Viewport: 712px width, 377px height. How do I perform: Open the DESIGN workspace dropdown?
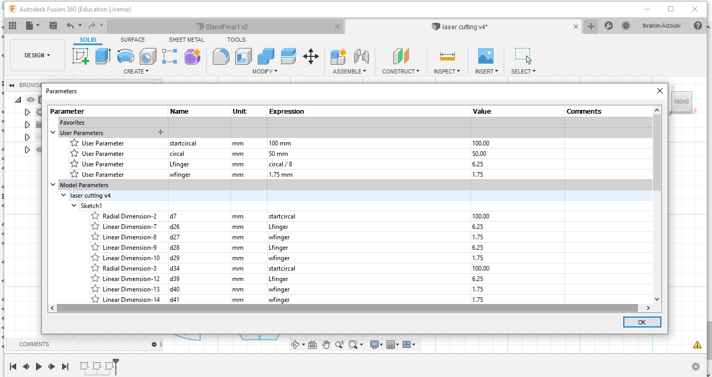tap(38, 55)
